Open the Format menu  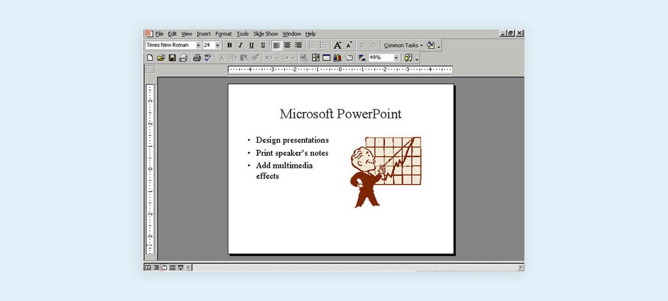[x=224, y=34]
